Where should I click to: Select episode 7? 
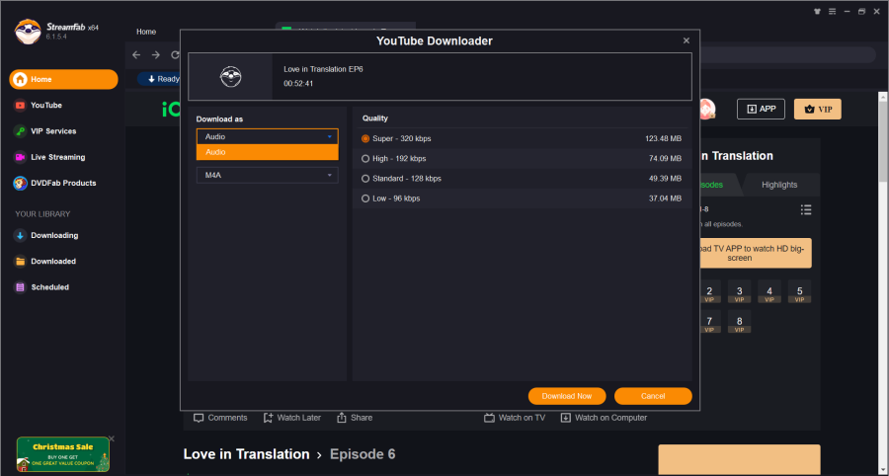pyautogui.click(x=709, y=321)
